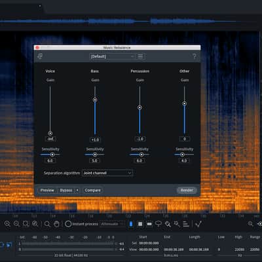262x262 pixels.
Task: Click the Sel start time 00:00:00.000
Action: click(x=149, y=243)
